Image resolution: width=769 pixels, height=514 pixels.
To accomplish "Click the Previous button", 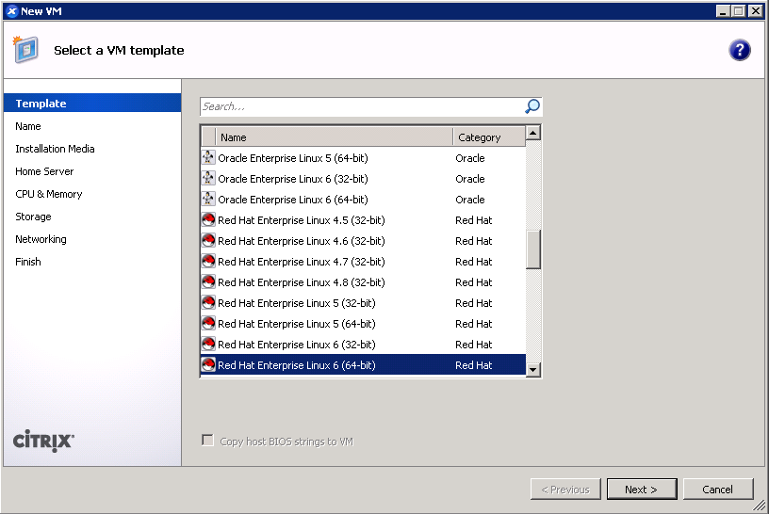I will tap(565, 489).
